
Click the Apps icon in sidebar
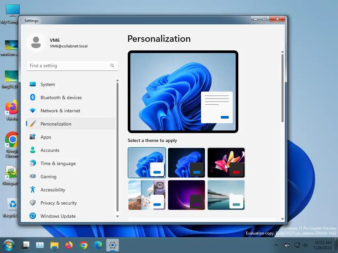[33, 137]
